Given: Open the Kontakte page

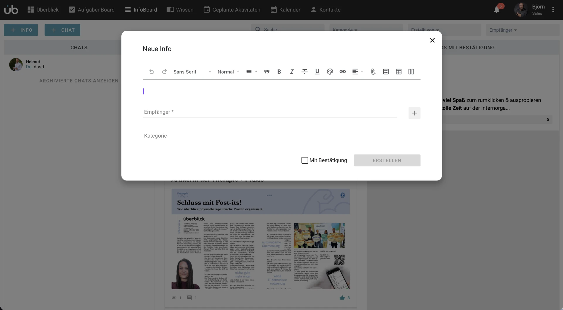Looking at the screenshot, I should pos(325,10).
